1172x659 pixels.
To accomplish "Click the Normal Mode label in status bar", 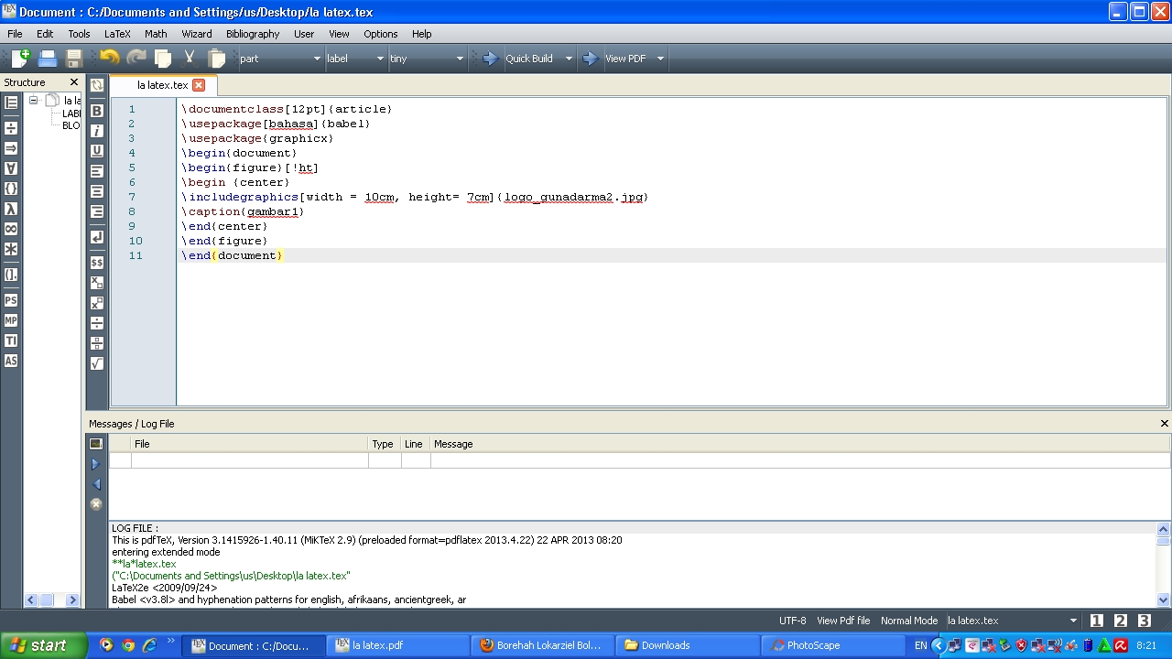I will pyautogui.click(x=909, y=621).
